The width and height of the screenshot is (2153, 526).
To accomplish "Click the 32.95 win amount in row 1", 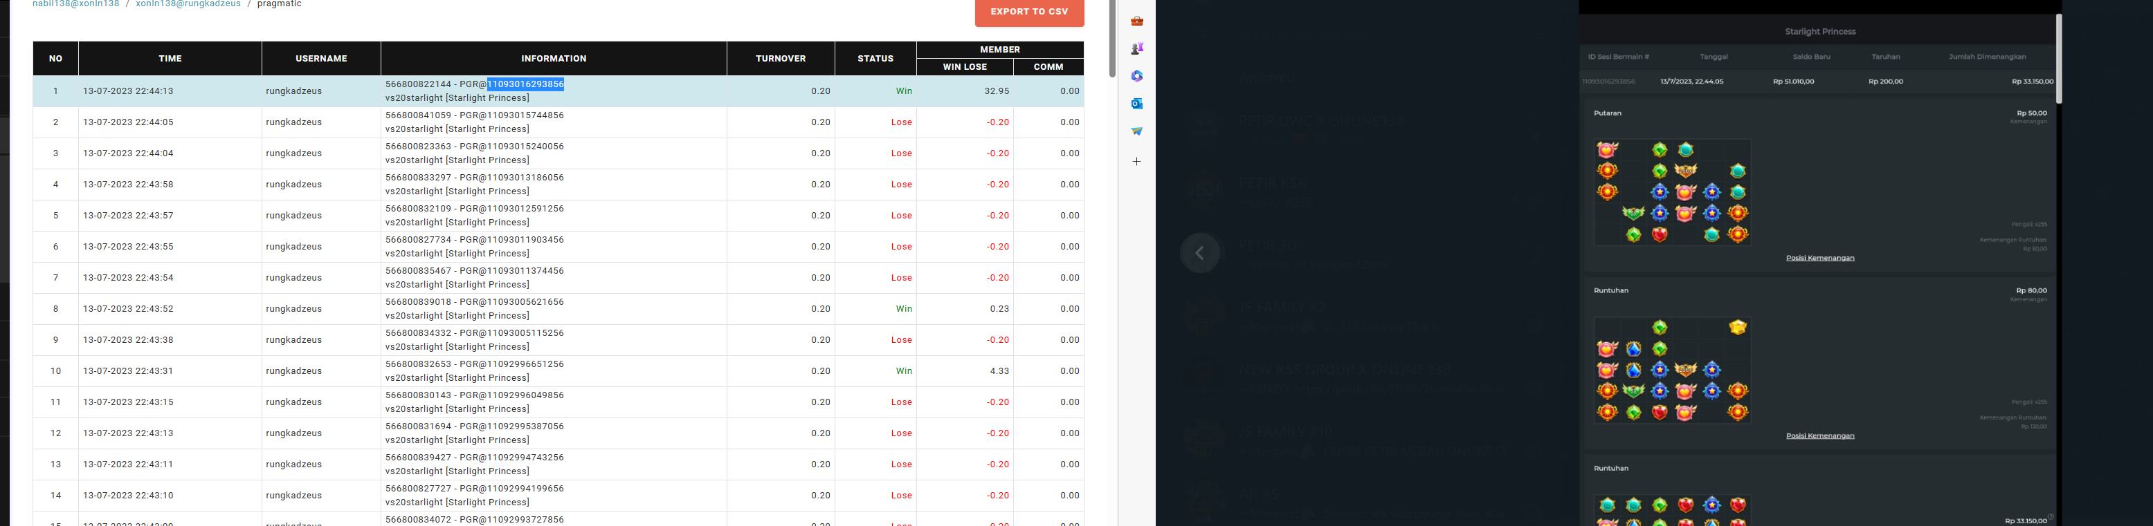I will pos(997,91).
